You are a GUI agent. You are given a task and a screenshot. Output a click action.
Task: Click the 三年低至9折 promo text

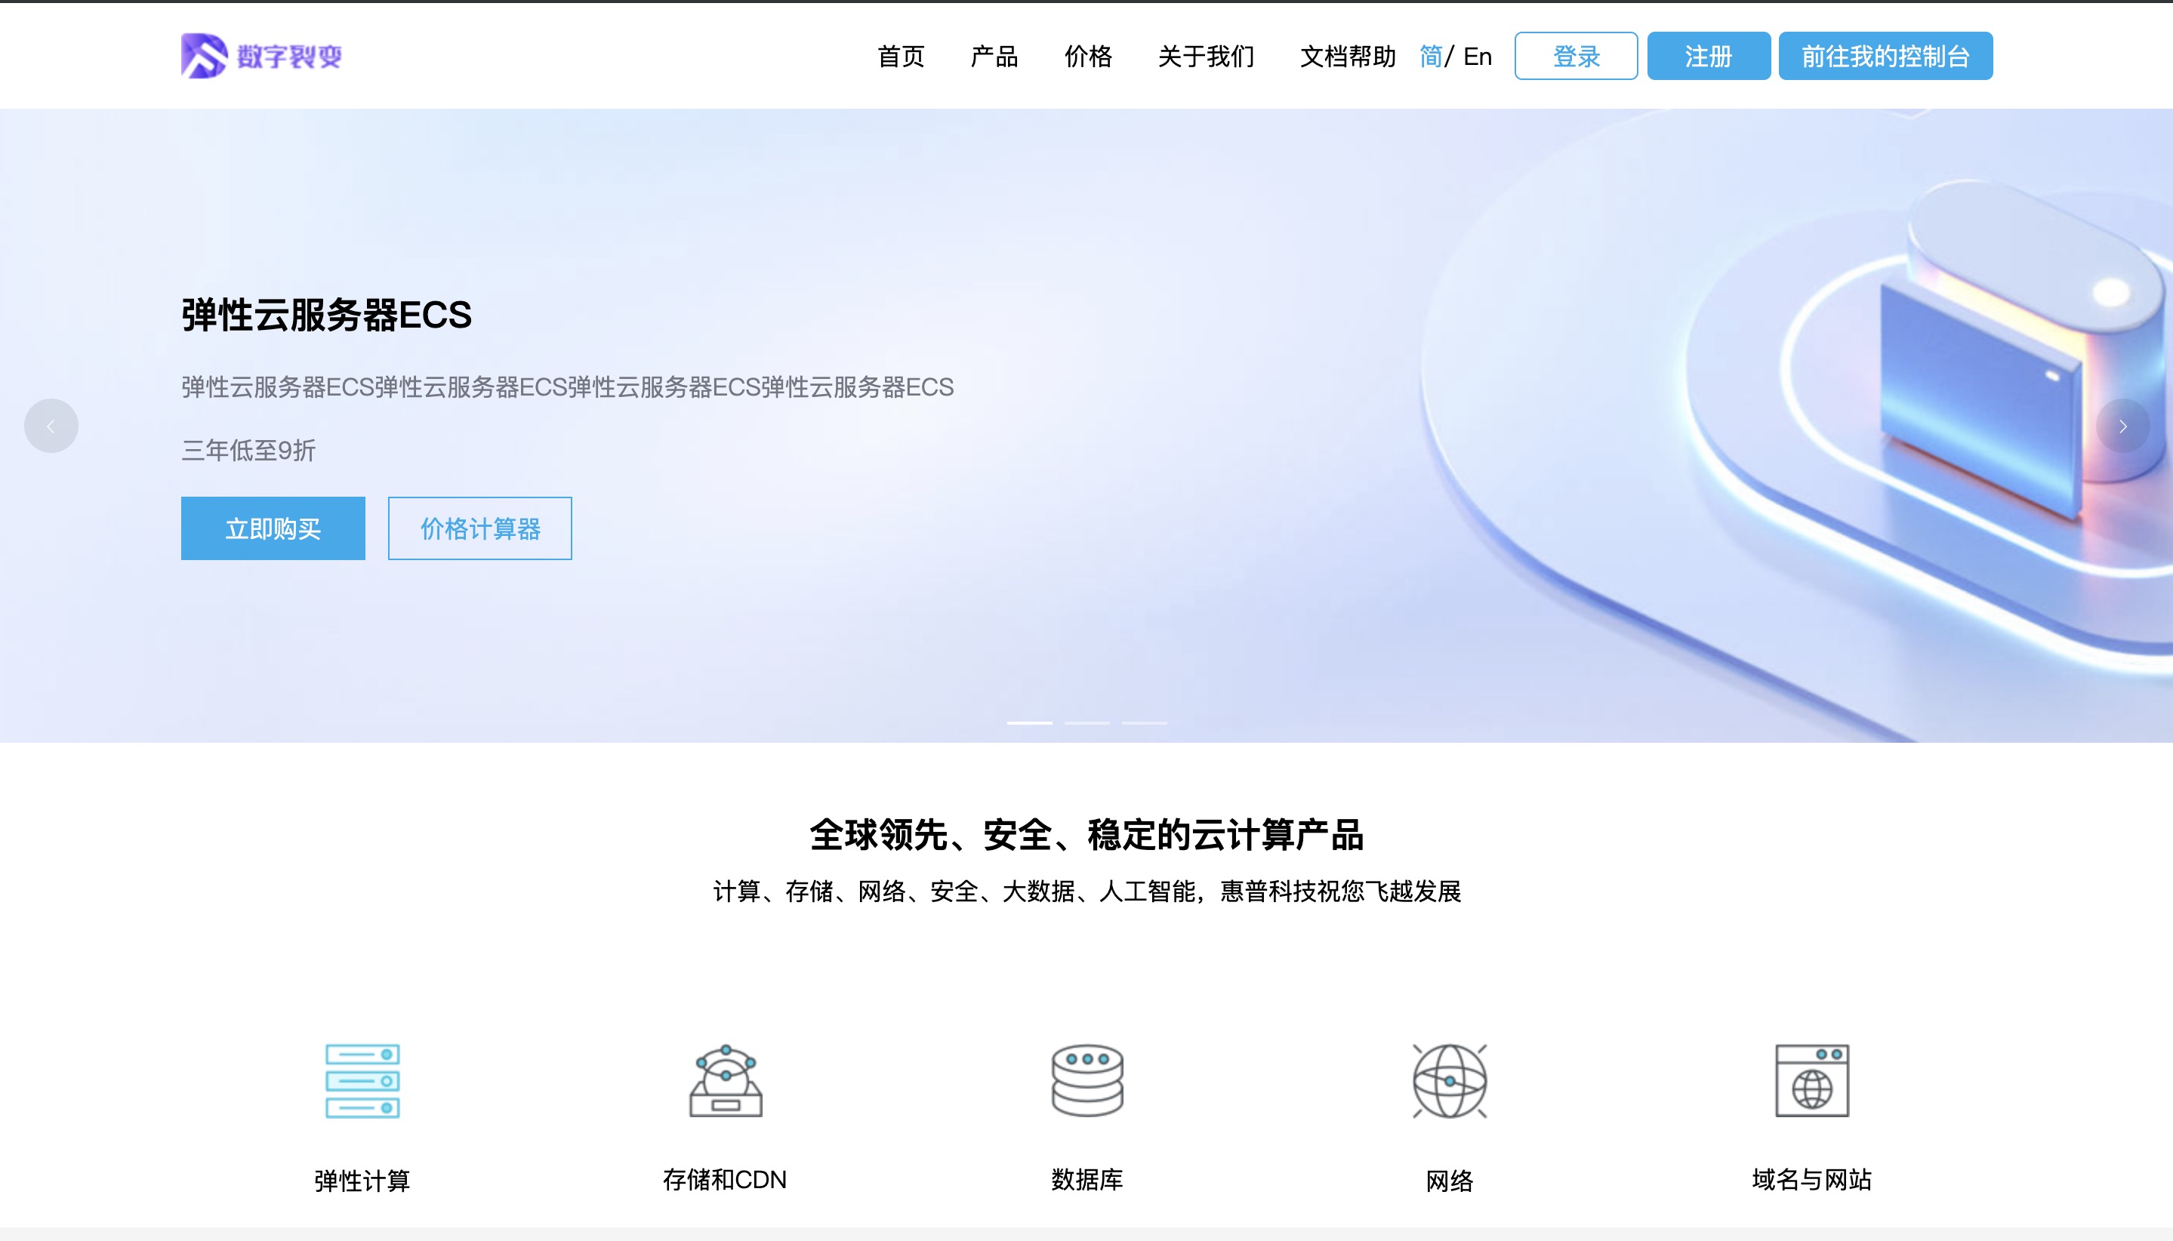pos(249,450)
